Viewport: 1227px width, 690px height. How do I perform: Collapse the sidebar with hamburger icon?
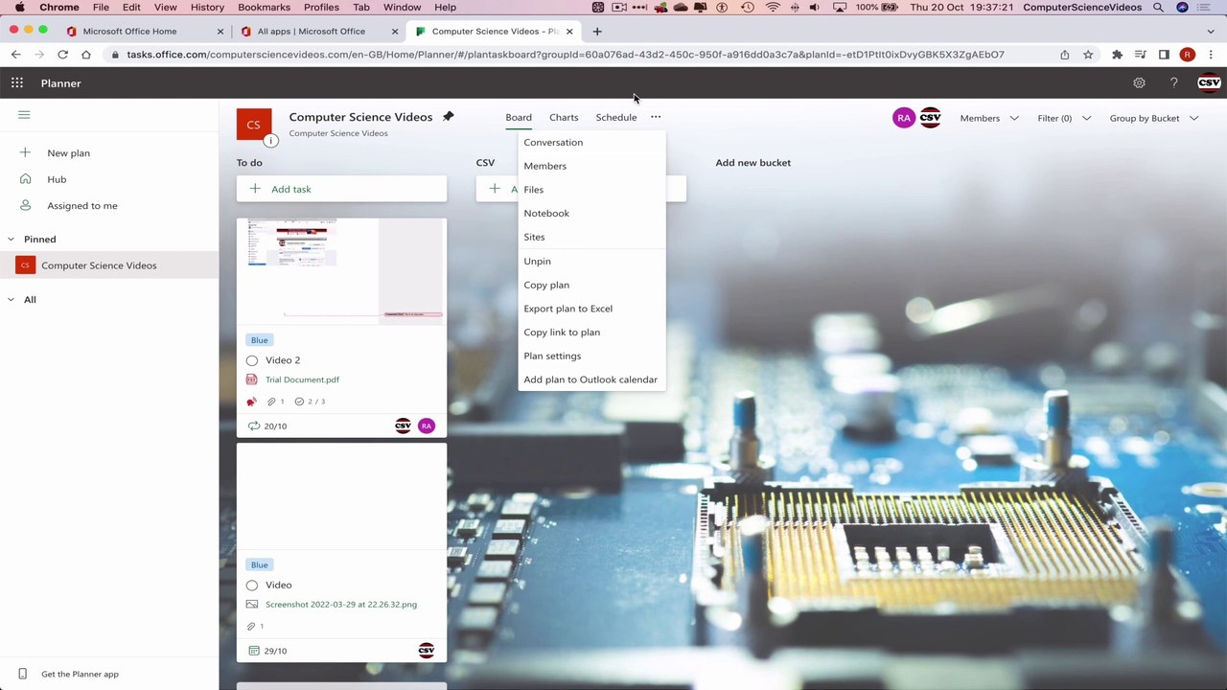tap(24, 115)
